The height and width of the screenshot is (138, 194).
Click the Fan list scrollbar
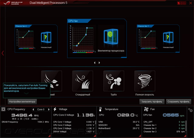186,126
